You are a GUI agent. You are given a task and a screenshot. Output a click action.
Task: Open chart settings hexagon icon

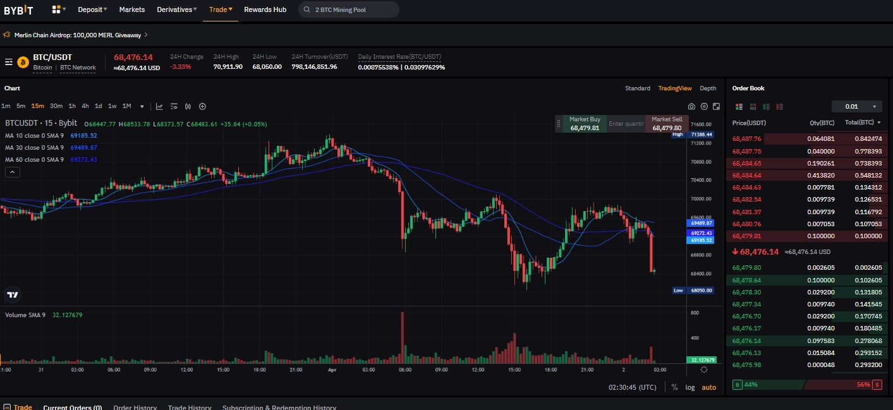(704, 106)
